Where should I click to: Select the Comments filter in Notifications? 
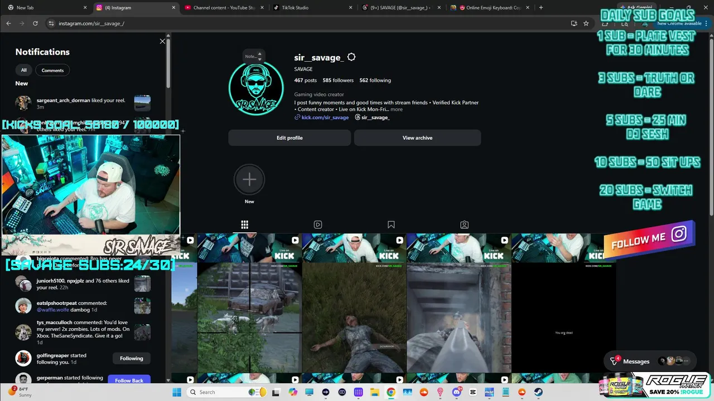pyautogui.click(x=52, y=70)
